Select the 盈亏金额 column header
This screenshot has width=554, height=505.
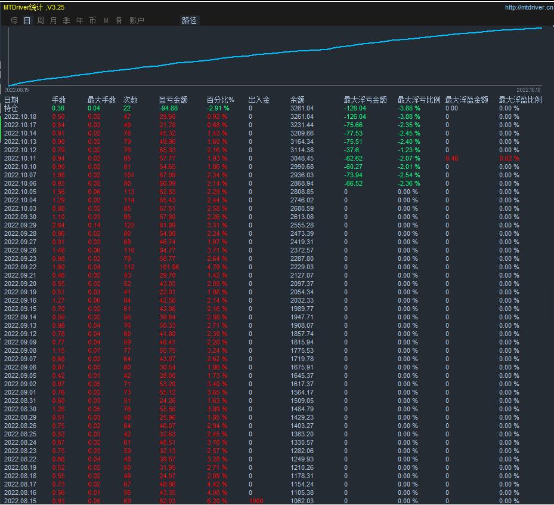(x=173, y=100)
